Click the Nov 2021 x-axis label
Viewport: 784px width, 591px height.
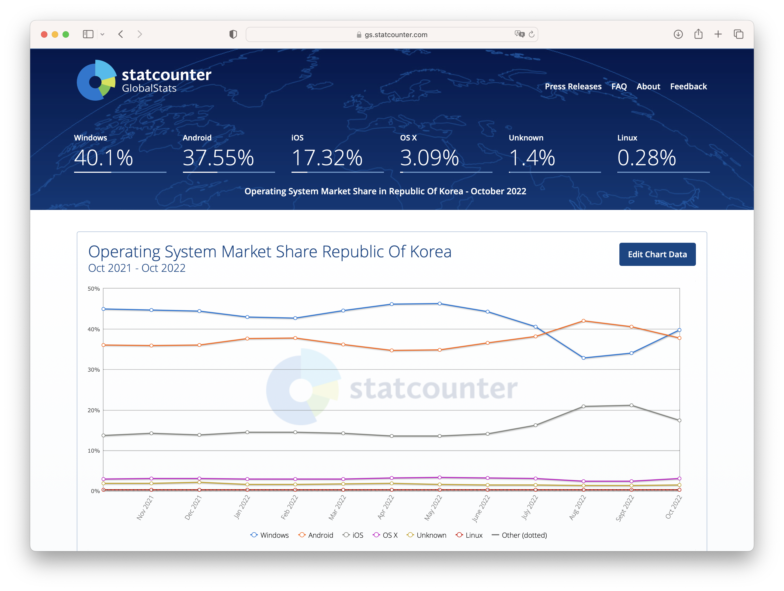pyautogui.click(x=145, y=507)
